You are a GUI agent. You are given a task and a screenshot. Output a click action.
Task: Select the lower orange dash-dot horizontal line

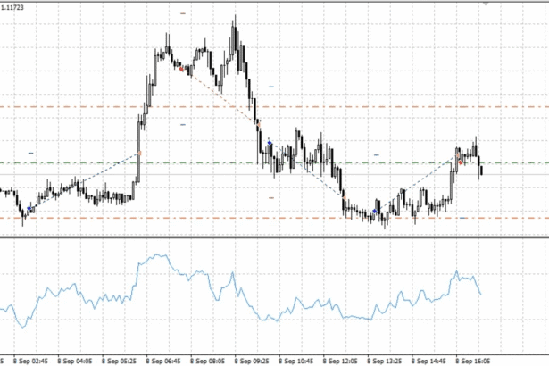pos(275,218)
